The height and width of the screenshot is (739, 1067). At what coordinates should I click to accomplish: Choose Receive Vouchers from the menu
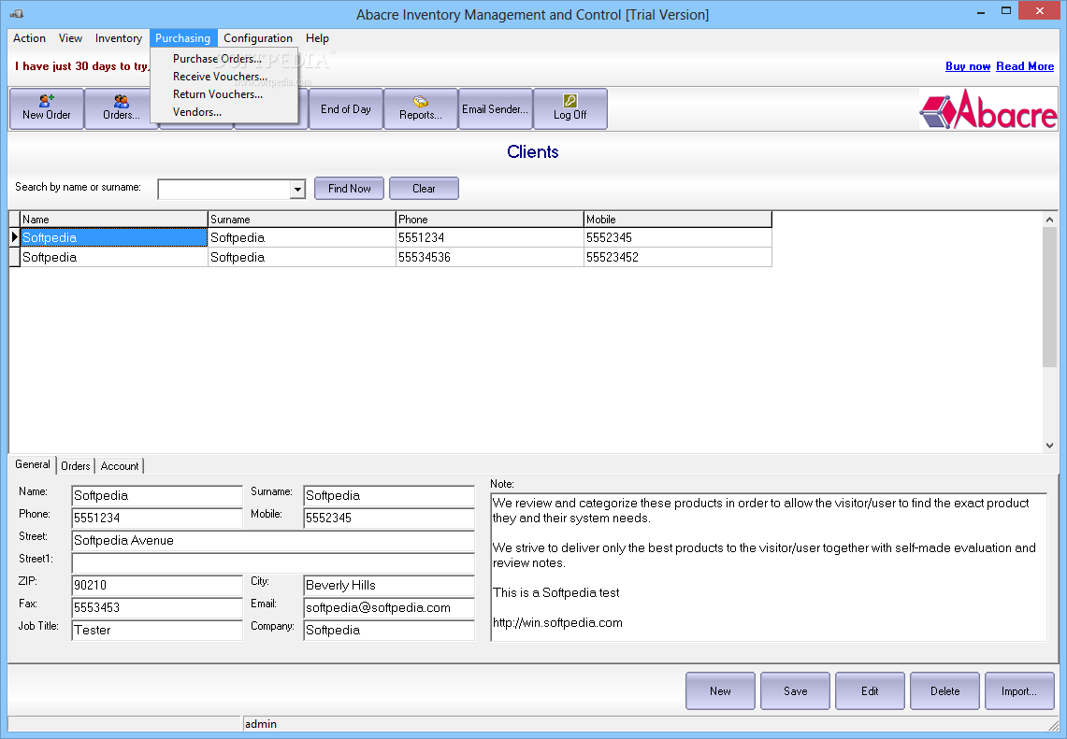click(223, 77)
